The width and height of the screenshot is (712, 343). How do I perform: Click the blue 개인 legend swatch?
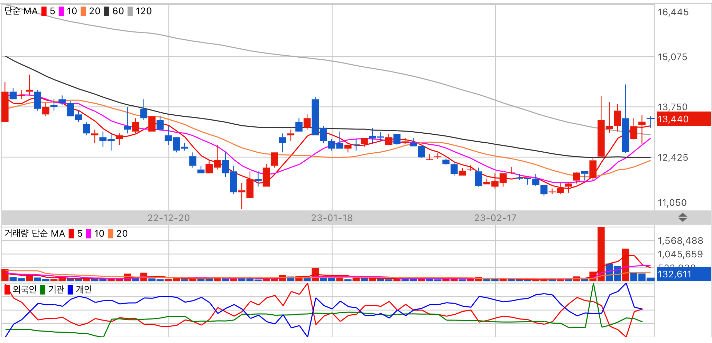[x=71, y=289]
